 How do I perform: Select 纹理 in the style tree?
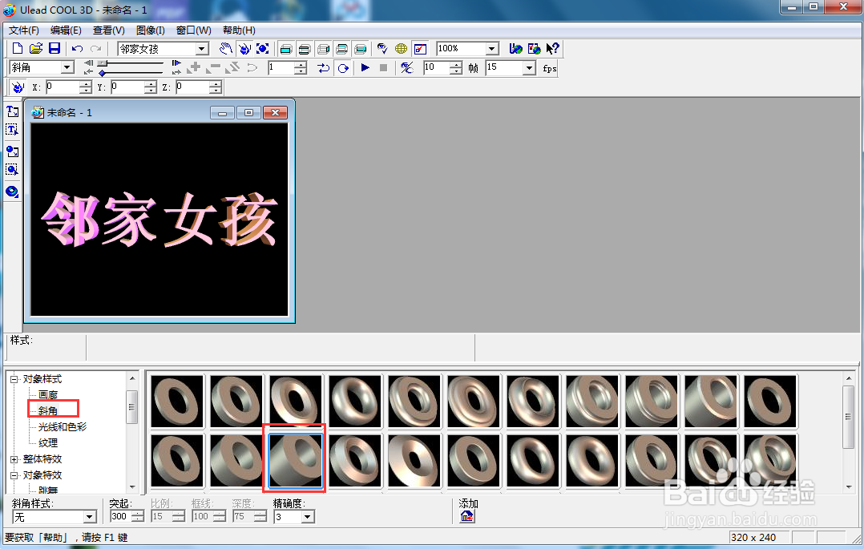coord(48,442)
